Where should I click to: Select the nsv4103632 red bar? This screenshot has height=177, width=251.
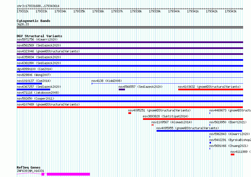click(x=211, y=89)
